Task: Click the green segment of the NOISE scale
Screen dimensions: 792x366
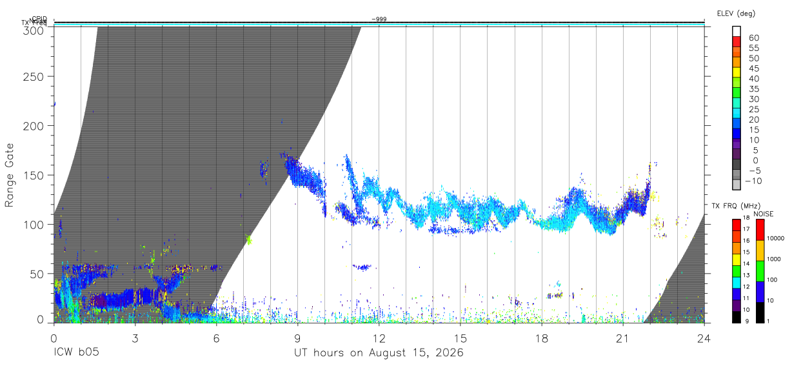Action: pos(760,271)
